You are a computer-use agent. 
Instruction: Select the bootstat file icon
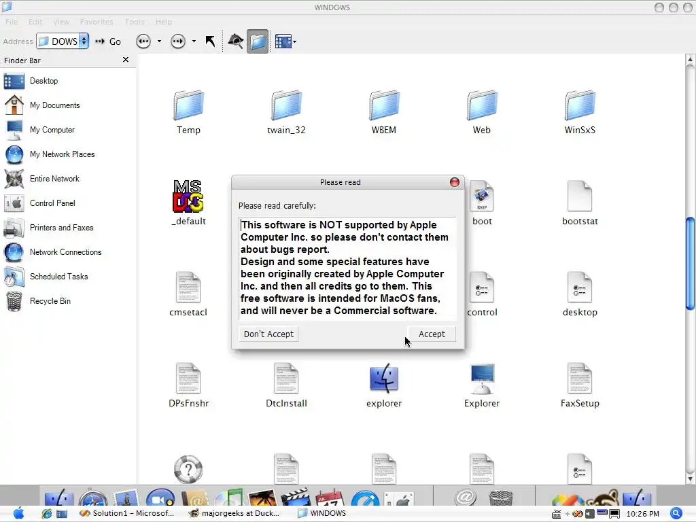click(x=580, y=196)
